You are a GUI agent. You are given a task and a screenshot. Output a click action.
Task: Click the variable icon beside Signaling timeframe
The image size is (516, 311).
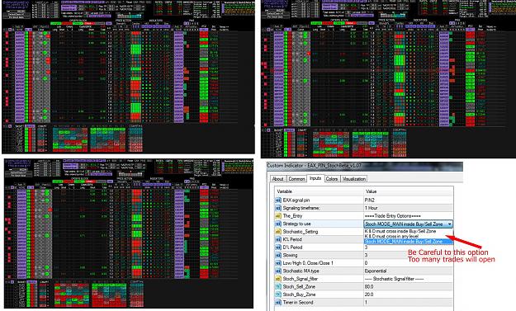coord(278,208)
